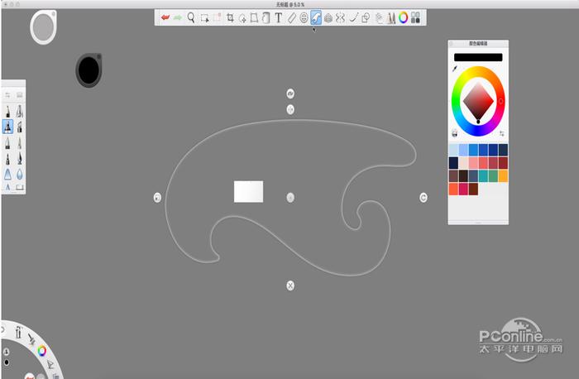Screen dimensions: 579x379
Task: Toggle the Steady Stroke tool
Action: pos(353,17)
